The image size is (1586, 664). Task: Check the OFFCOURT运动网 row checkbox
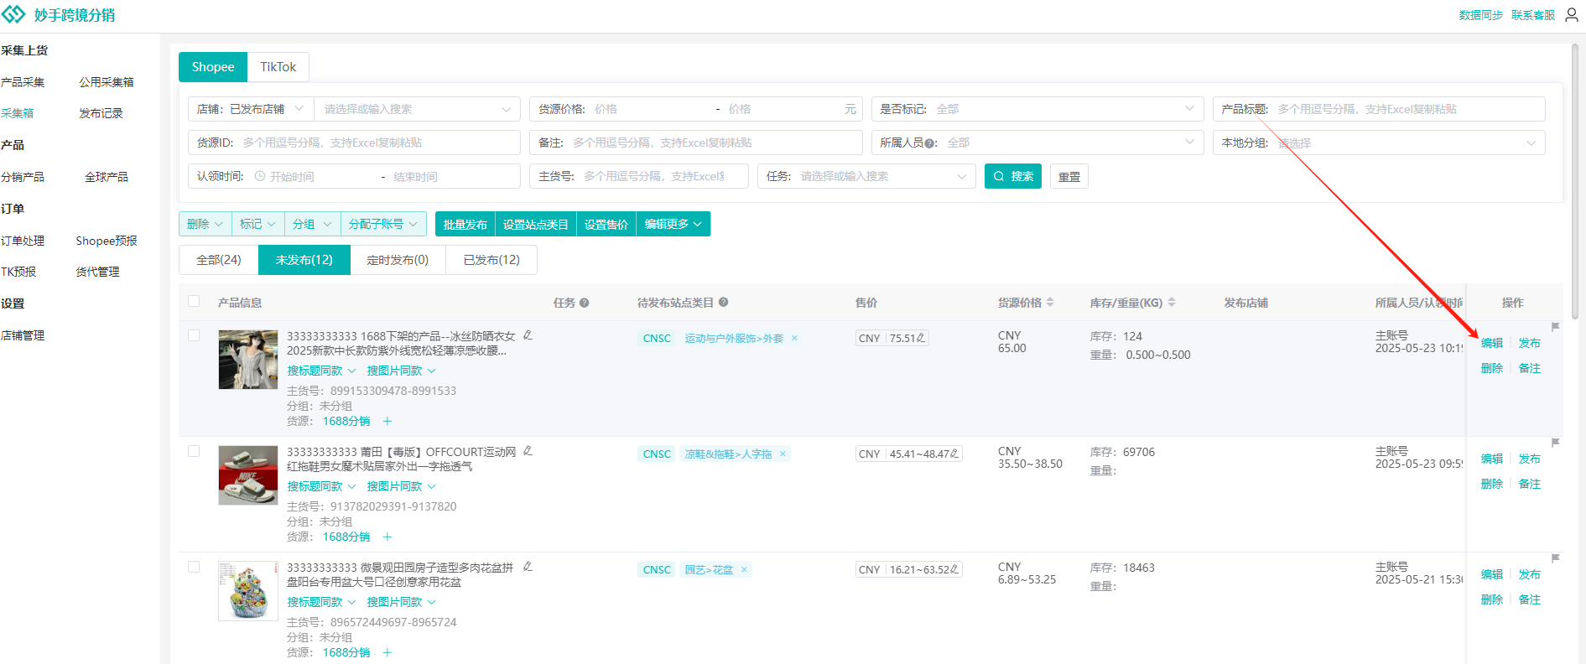tap(194, 451)
